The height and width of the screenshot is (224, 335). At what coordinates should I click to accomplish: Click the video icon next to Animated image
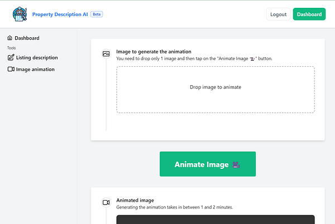[106, 203]
